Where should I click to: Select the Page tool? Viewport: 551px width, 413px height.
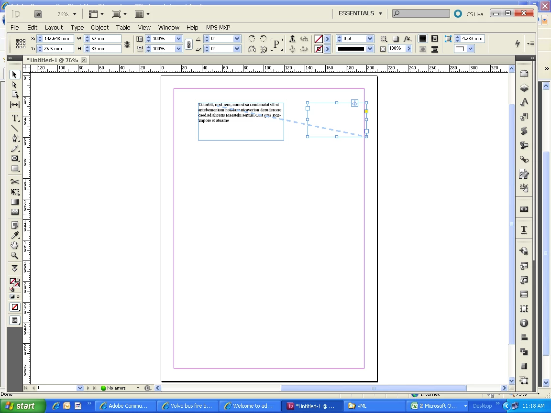[14, 95]
